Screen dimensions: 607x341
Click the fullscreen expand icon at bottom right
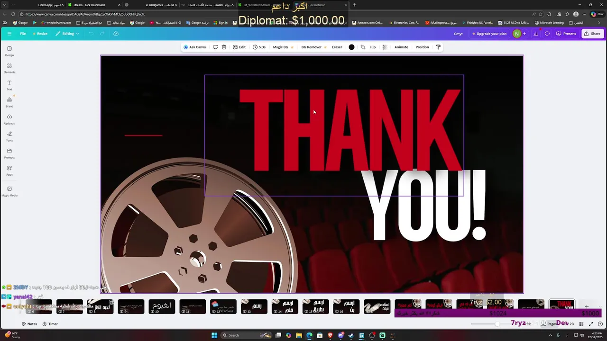[591, 324]
